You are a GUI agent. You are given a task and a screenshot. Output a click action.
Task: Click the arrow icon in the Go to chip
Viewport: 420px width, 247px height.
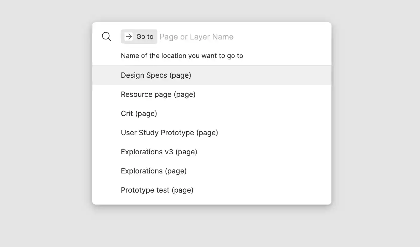tap(129, 36)
